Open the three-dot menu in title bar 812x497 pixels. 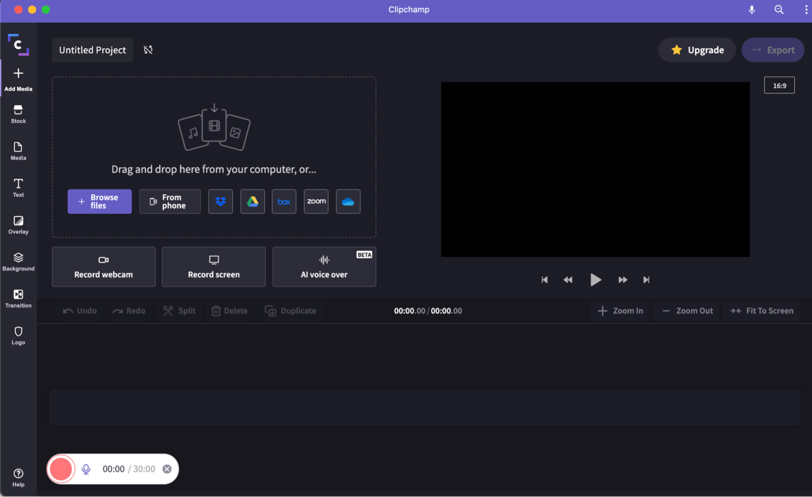point(806,10)
